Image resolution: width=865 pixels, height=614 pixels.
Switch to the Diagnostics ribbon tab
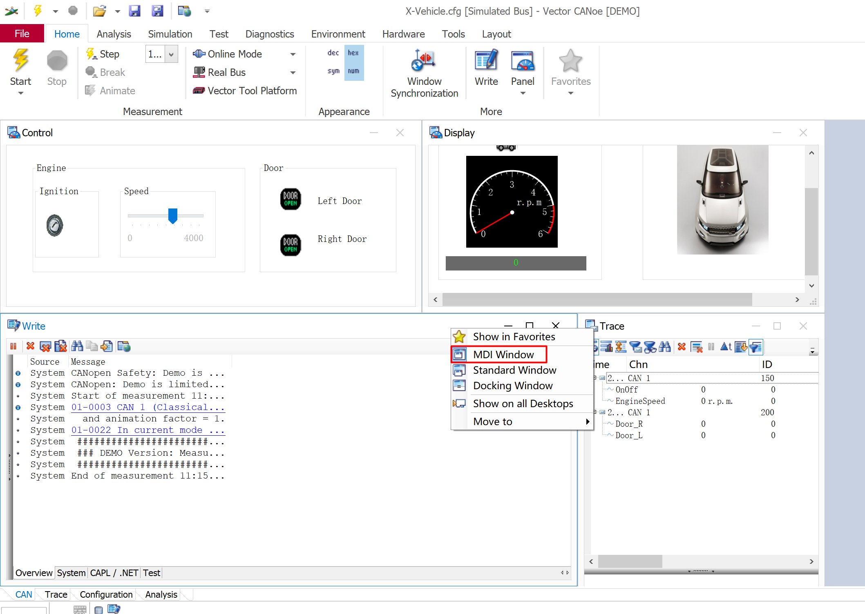(269, 34)
